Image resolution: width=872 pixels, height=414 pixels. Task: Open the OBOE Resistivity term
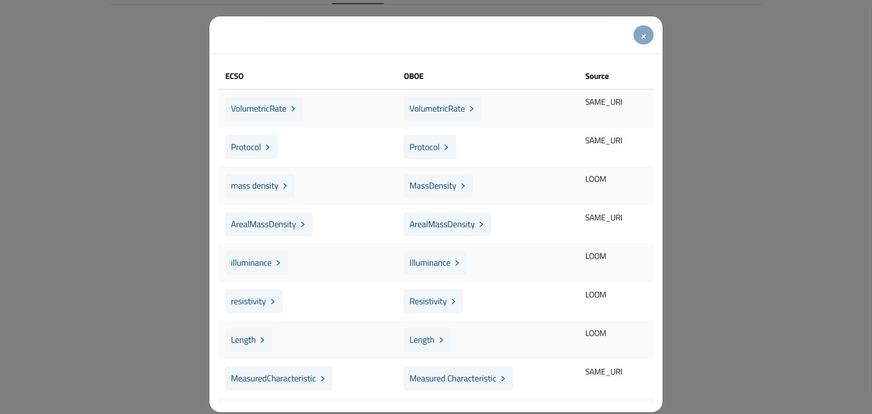[x=428, y=301]
